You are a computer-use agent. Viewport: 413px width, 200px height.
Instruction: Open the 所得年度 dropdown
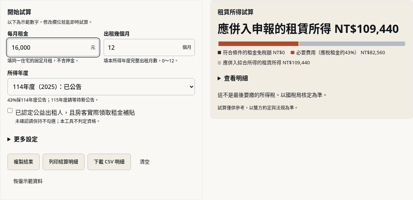(x=101, y=87)
